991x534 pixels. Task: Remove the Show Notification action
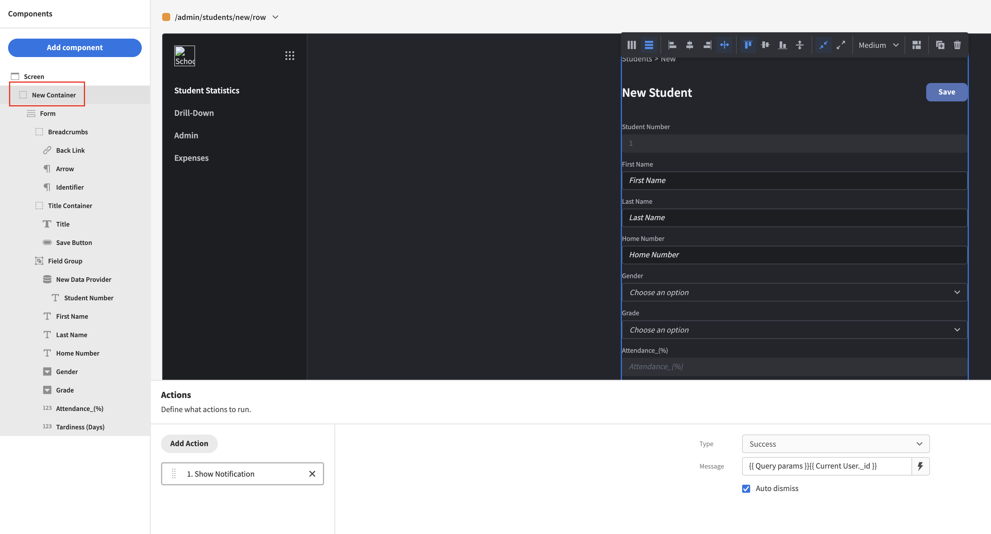coord(312,473)
